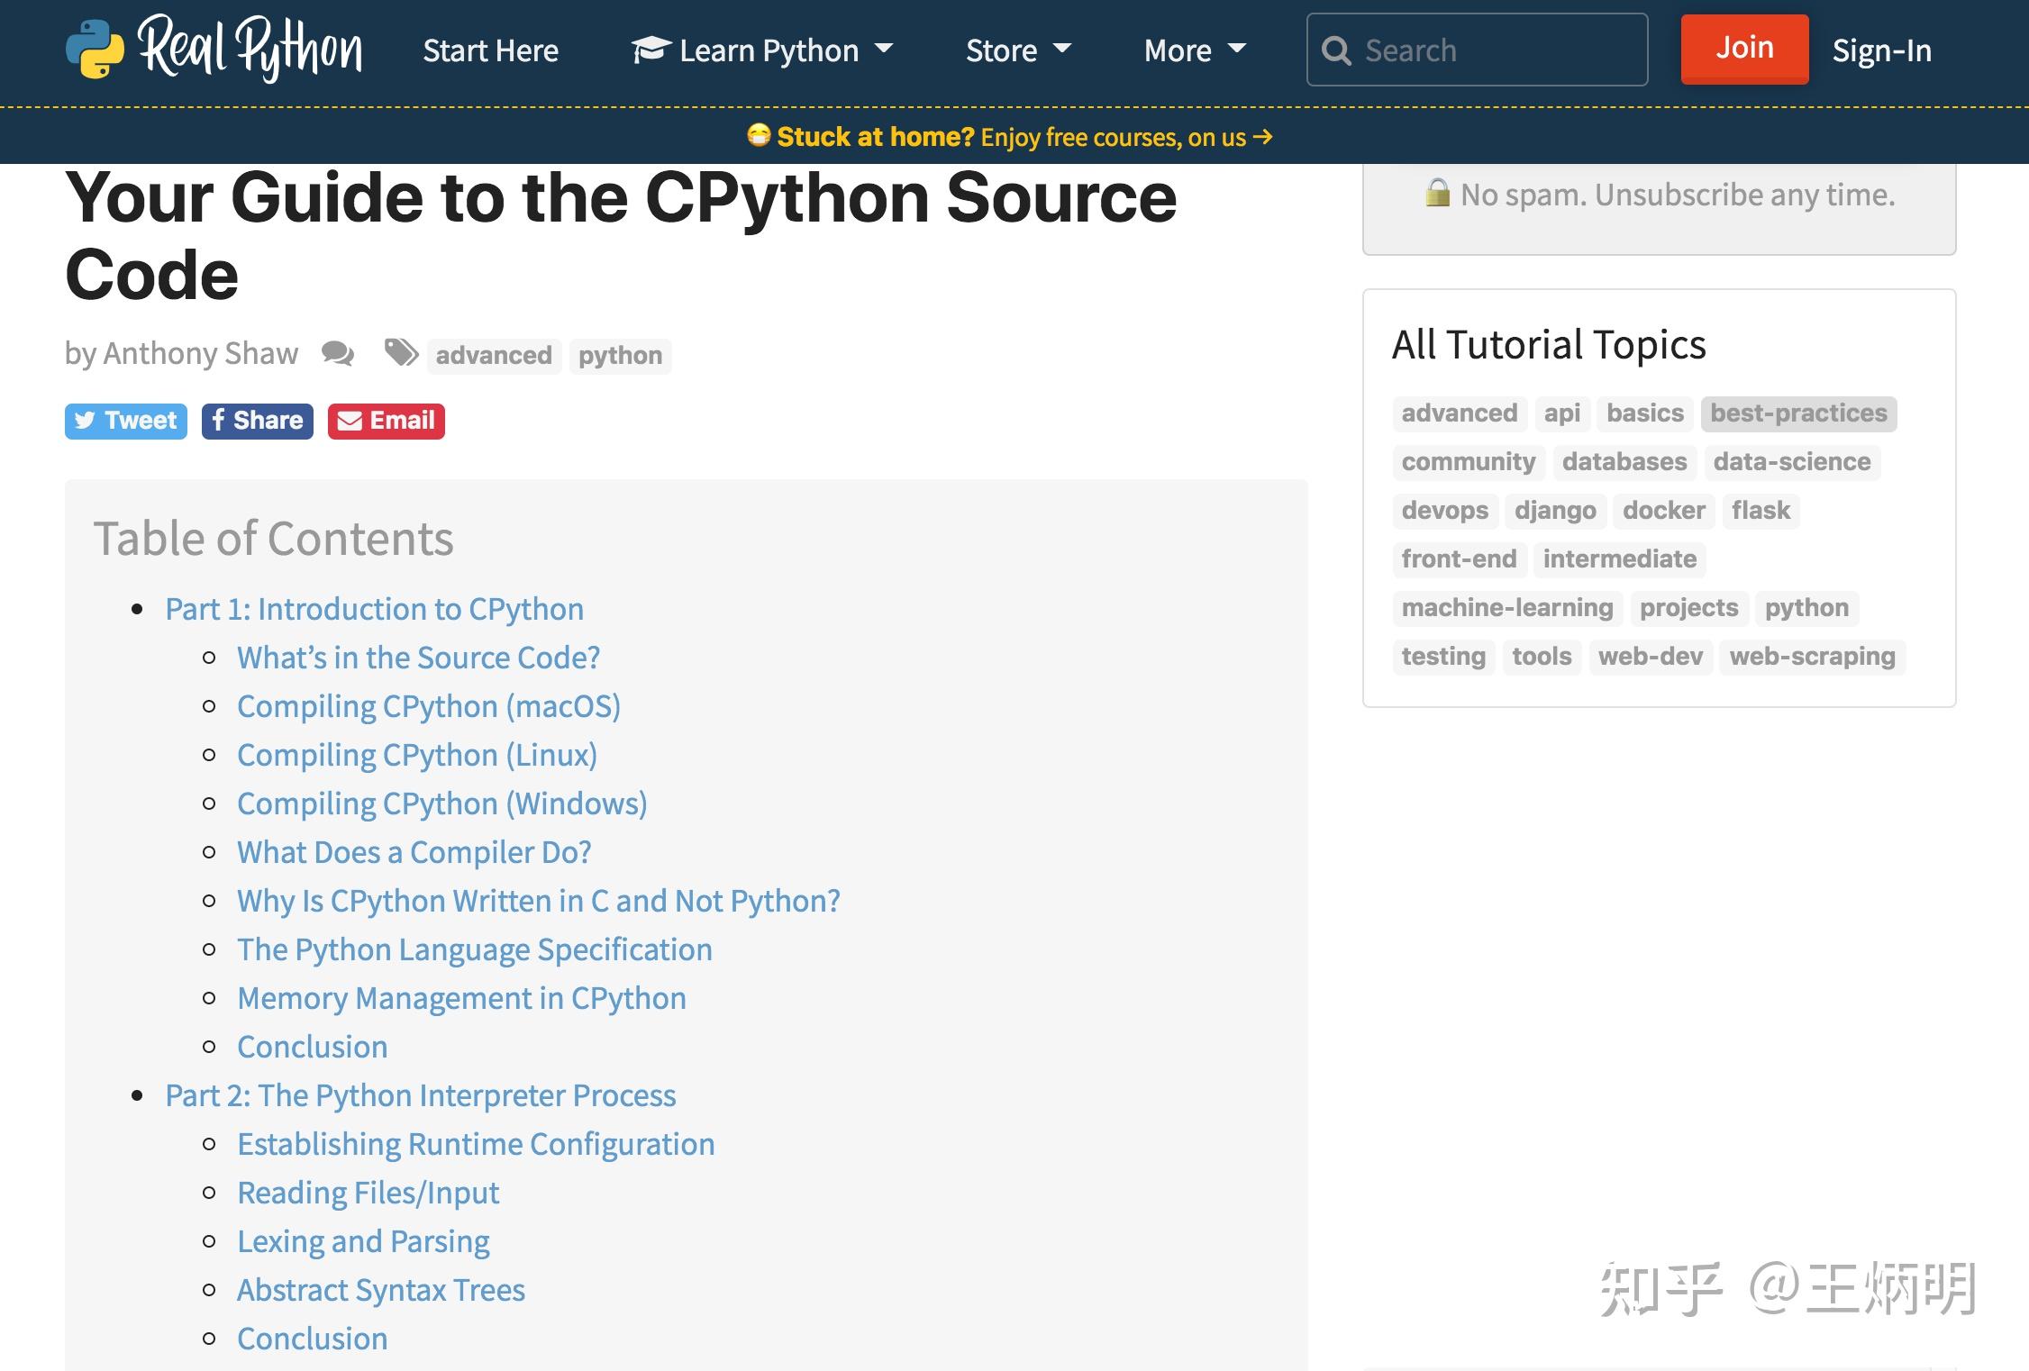Share article on Facebook
The image size is (2029, 1371).
point(258,421)
